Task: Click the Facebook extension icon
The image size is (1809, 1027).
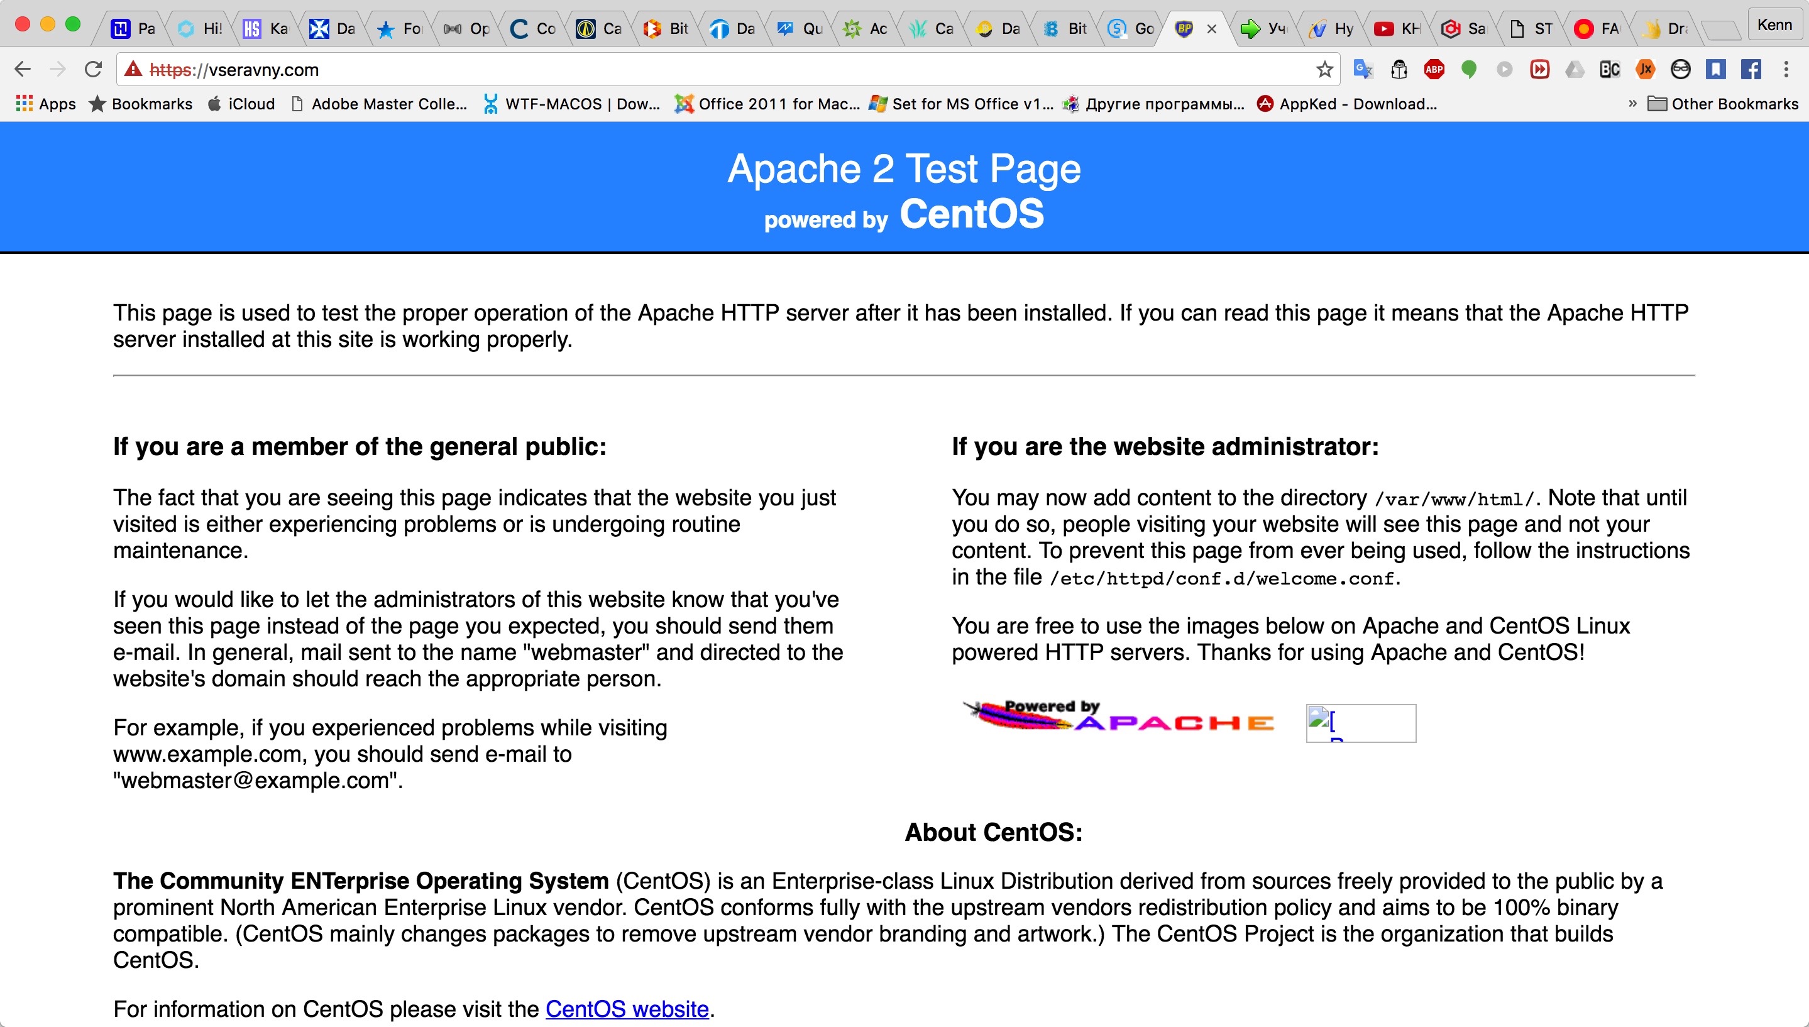Action: point(1751,69)
